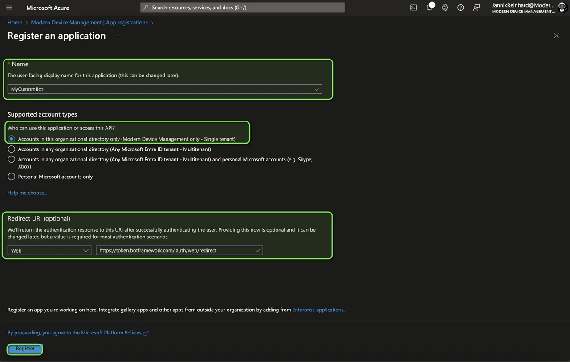Open the portal hamburger menu
The width and height of the screenshot is (570, 362).
(x=9, y=8)
